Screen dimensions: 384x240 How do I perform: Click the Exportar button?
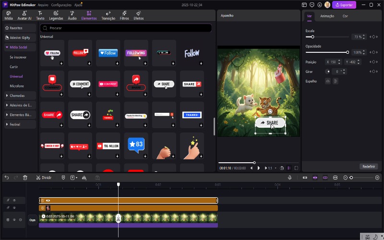(x=344, y=5)
